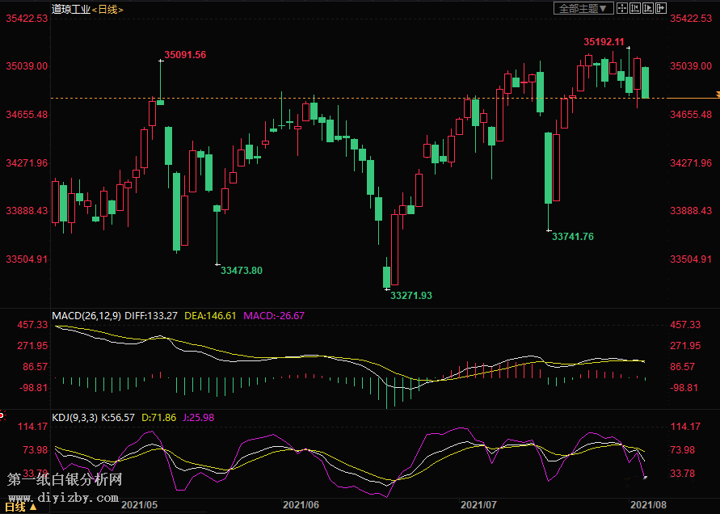Screen dimensions: 720x514
Task: Open the 全部主题 dropdown
Action: (x=582, y=8)
